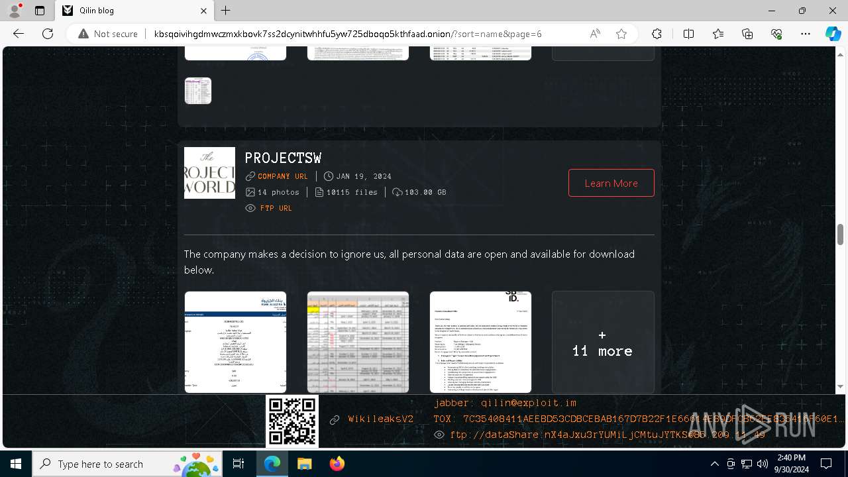848x477 pixels.
Task: Open Firefox from taskbar
Action: click(x=337, y=464)
